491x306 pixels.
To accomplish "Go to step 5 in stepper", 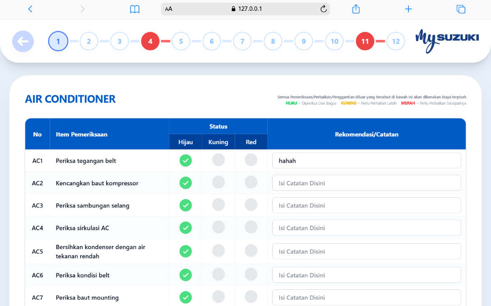I will coord(181,42).
